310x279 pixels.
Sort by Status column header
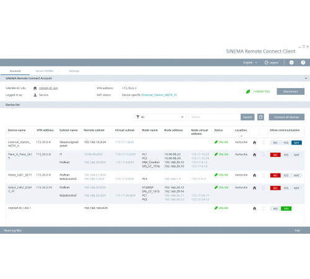pos(218,130)
